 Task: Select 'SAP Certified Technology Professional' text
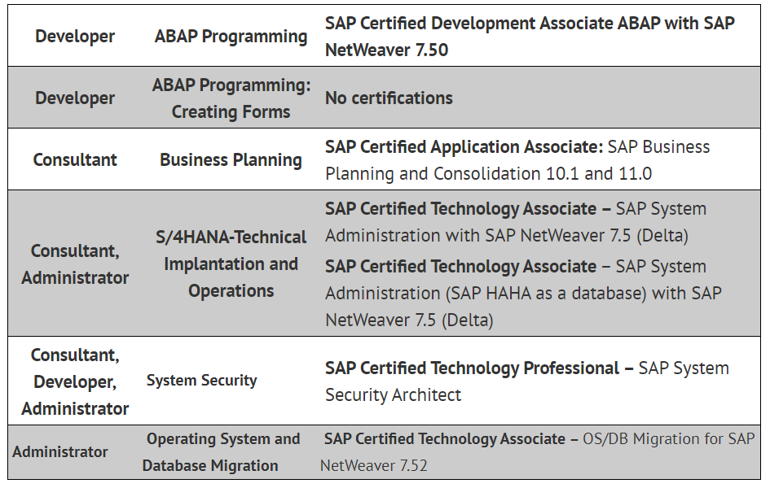(472, 368)
